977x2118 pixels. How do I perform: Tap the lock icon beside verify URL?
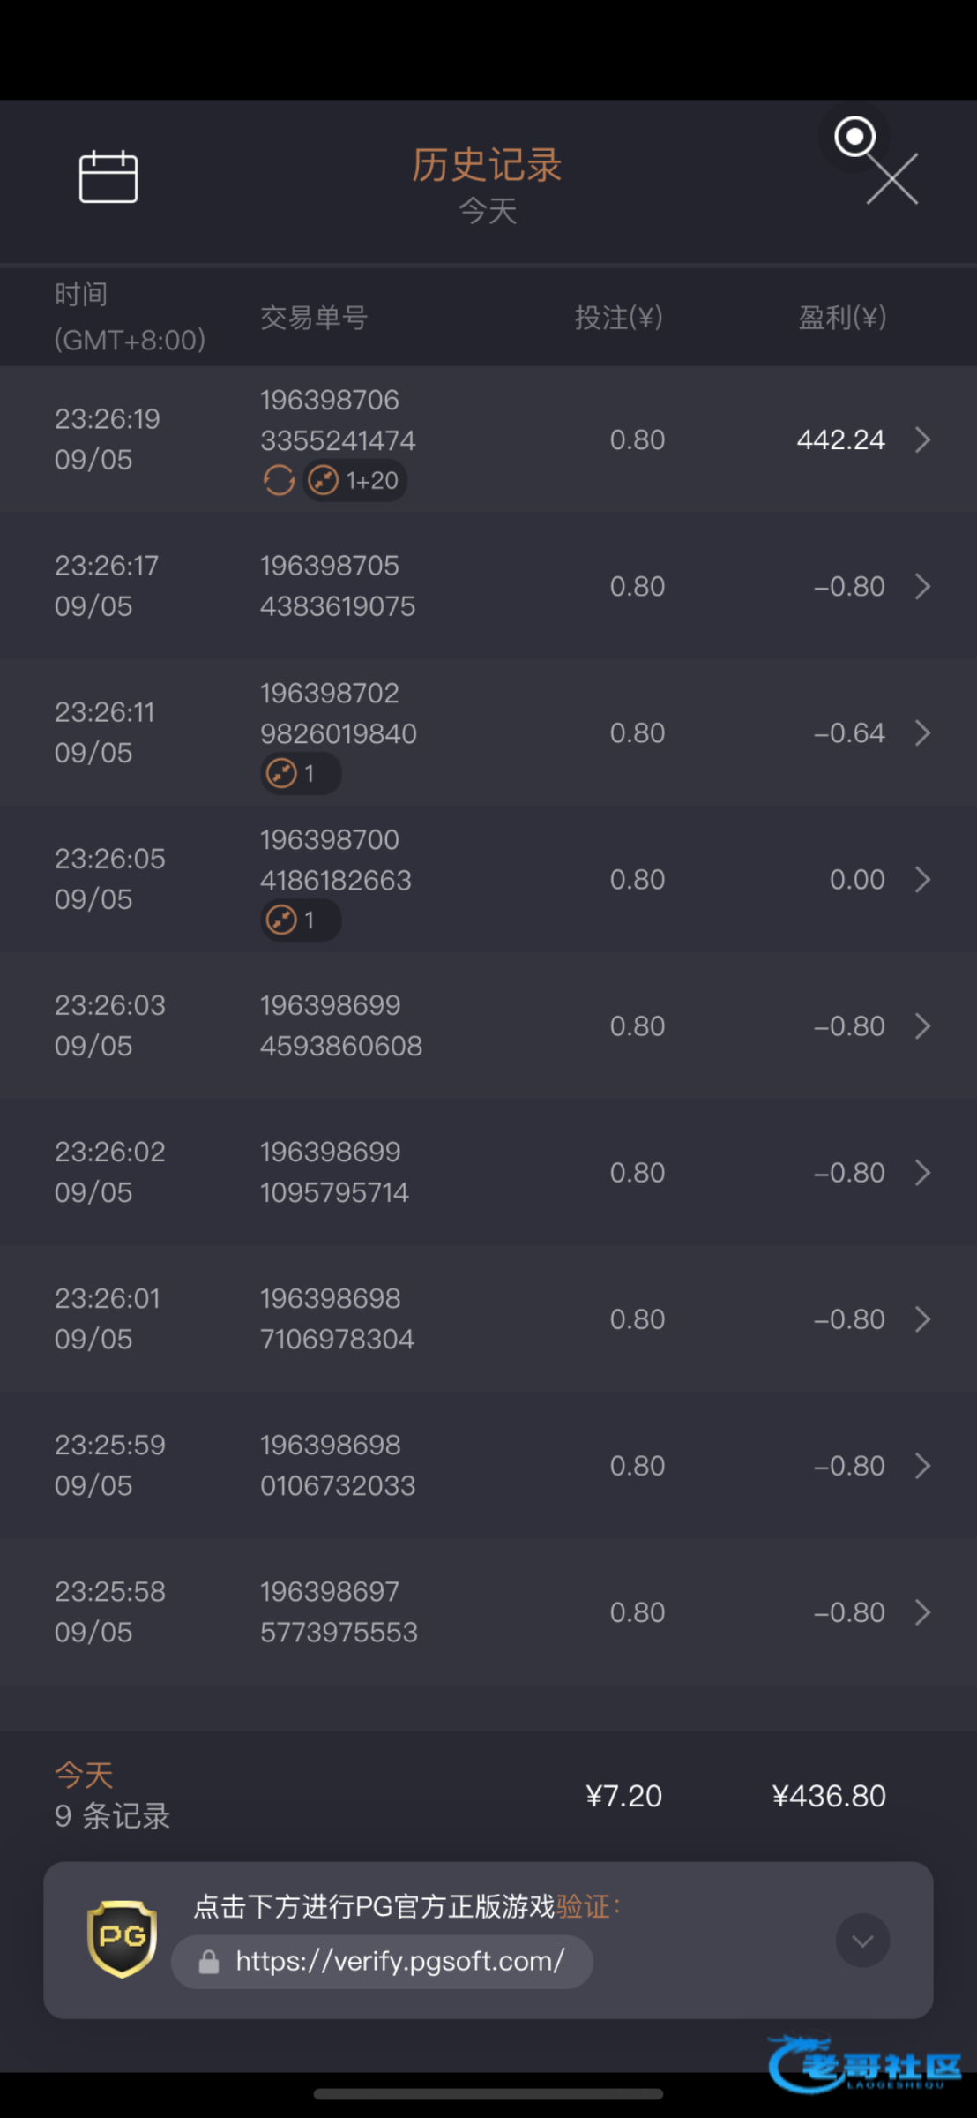(209, 1962)
